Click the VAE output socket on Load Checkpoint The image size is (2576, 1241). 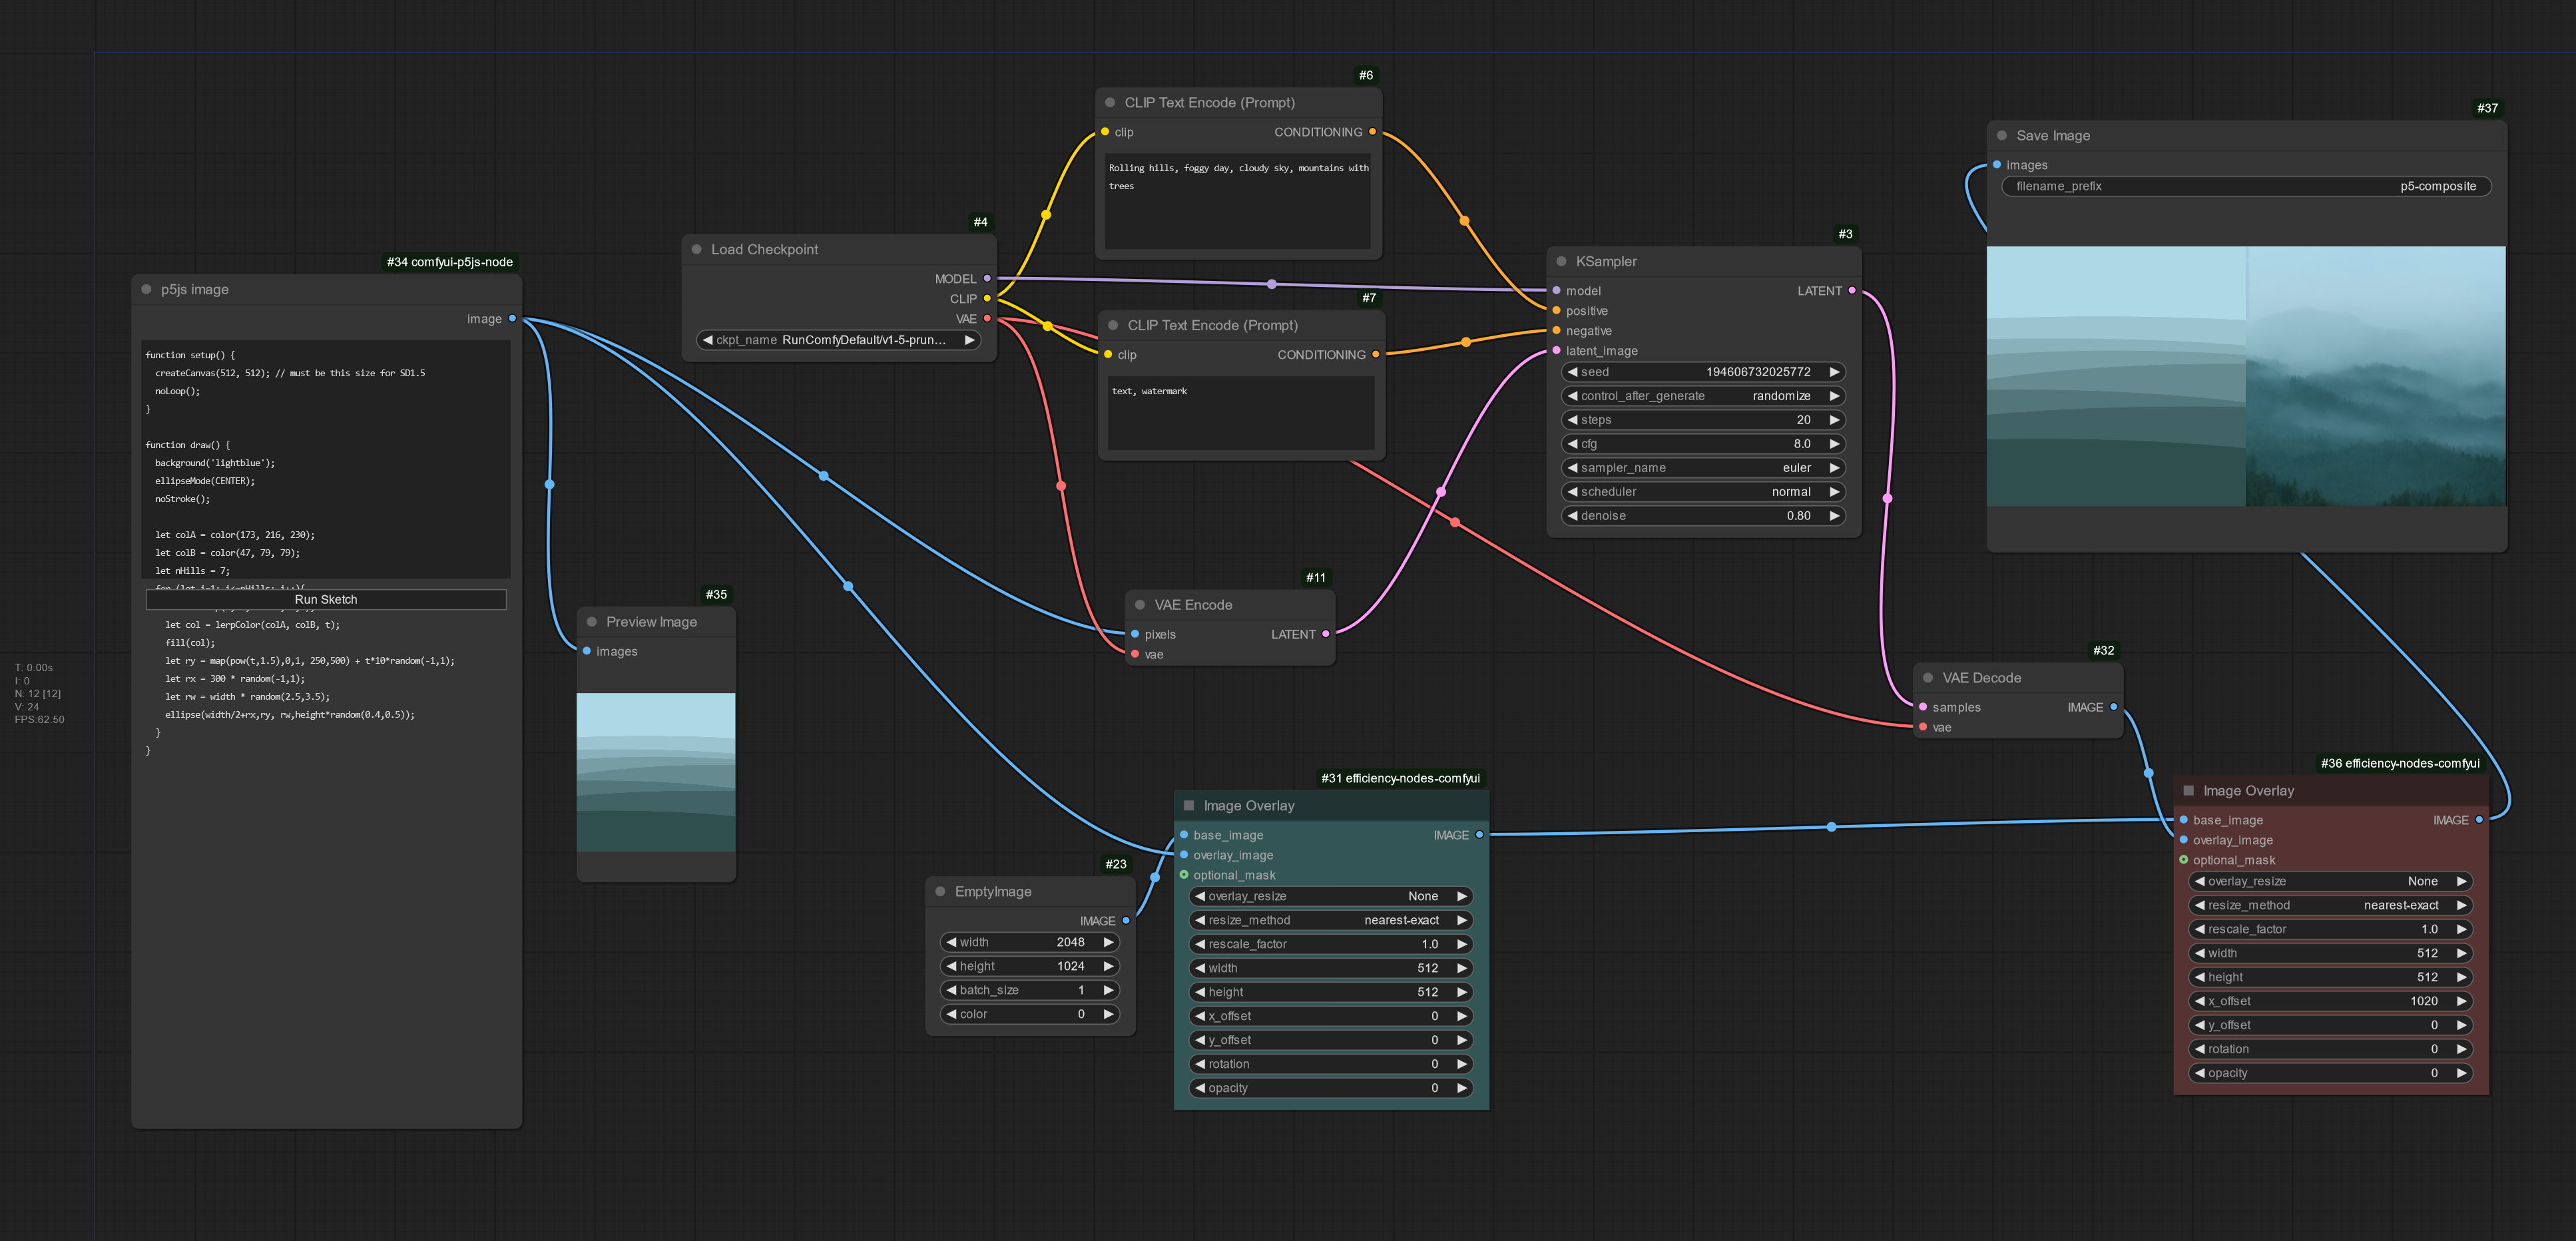click(x=987, y=319)
